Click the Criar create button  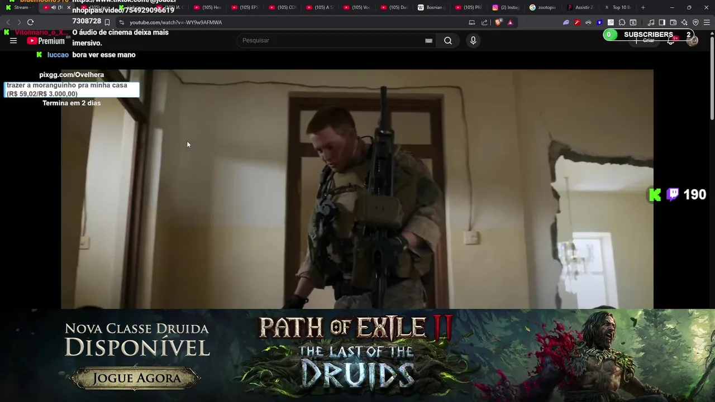click(x=644, y=41)
